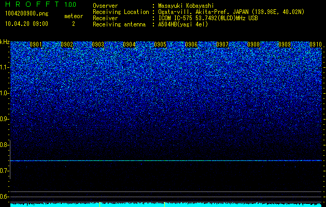Click the 'Ovserver' field label
326x207 pixels.
click(x=105, y=6)
